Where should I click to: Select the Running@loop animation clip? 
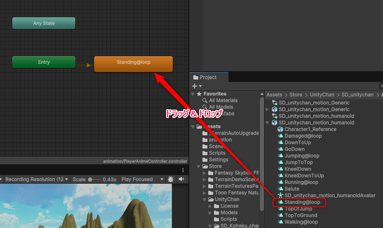coord(301,182)
